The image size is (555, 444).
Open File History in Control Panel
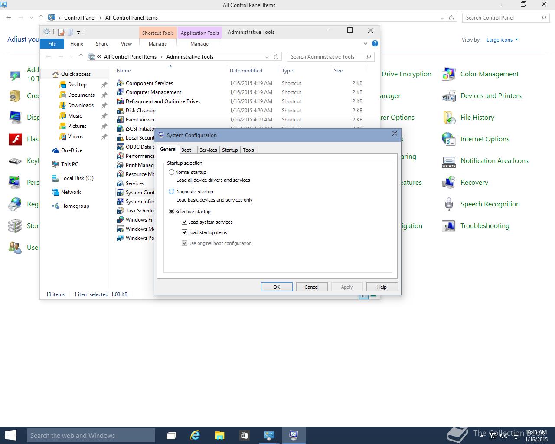477,118
